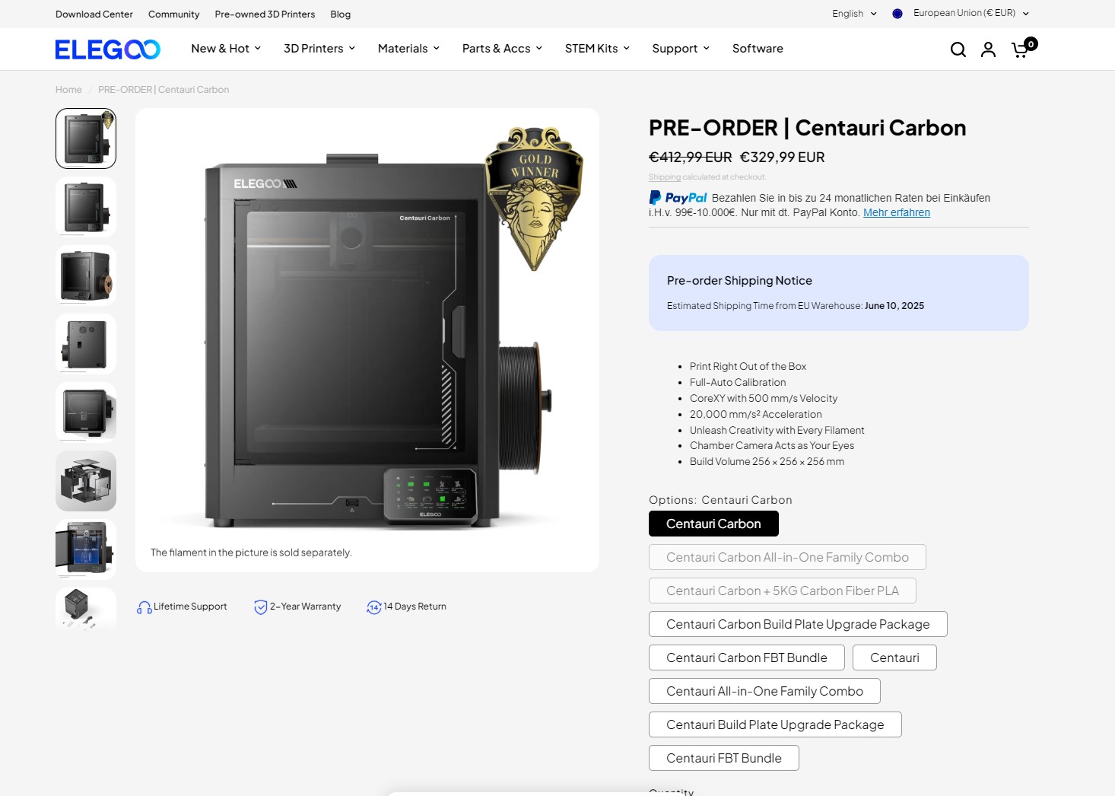Open the account profile icon
1115x796 pixels.
coord(988,49)
